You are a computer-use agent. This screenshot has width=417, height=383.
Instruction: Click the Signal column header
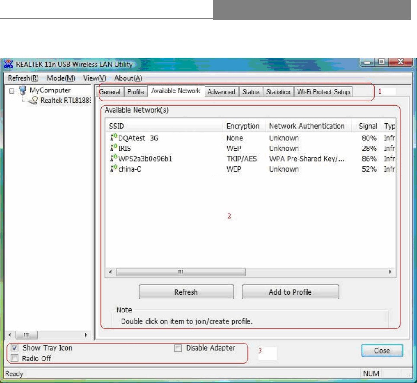click(367, 126)
